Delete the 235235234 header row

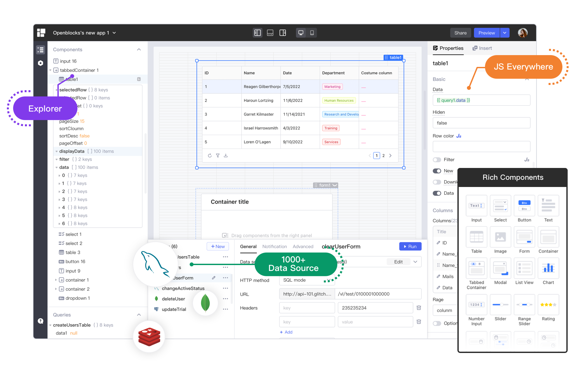[x=419, y=308]
